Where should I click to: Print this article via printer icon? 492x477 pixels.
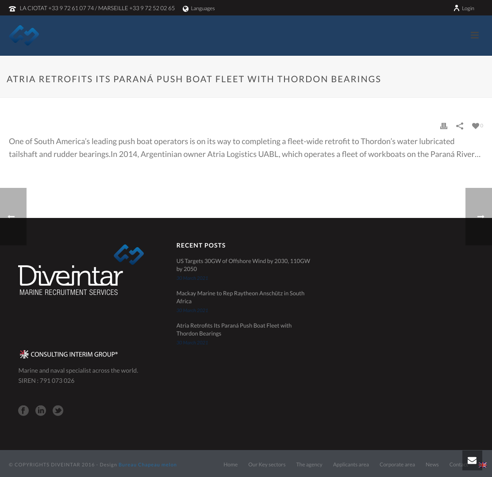click(x=444, y=126)
